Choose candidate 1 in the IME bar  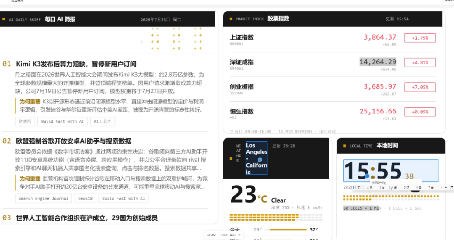pos(357,187)
